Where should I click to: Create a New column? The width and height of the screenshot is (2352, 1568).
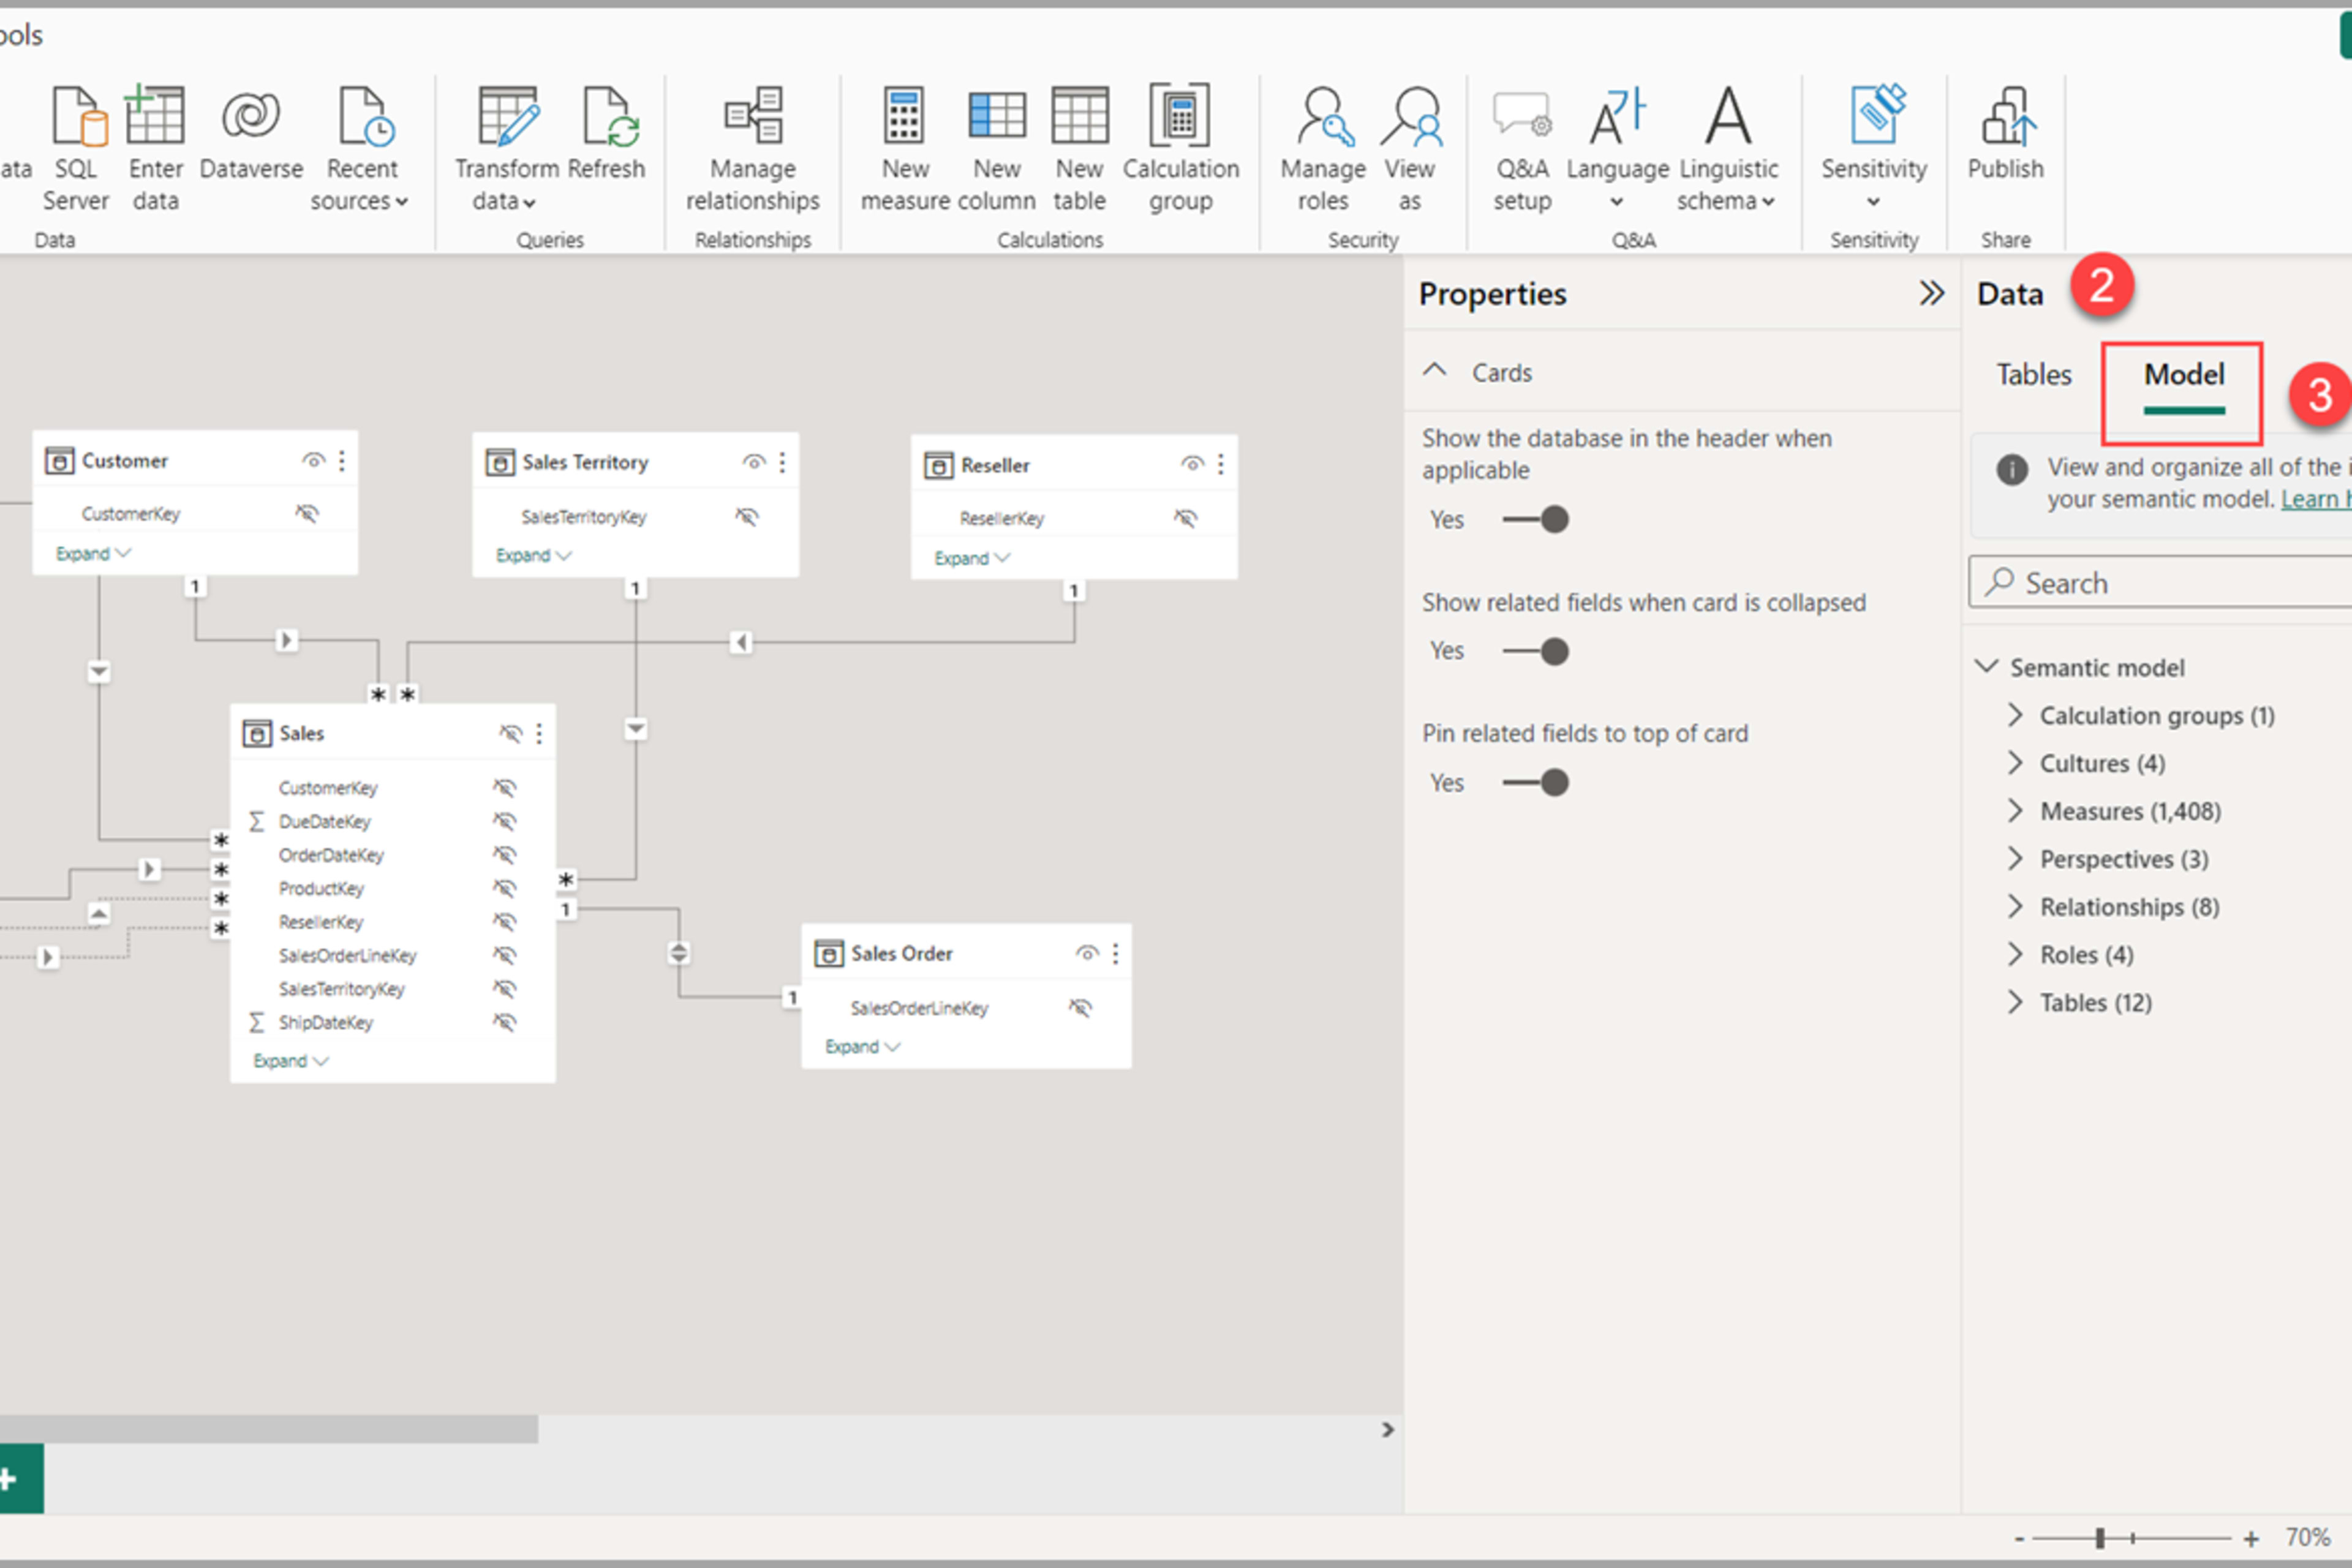point(997,148)
